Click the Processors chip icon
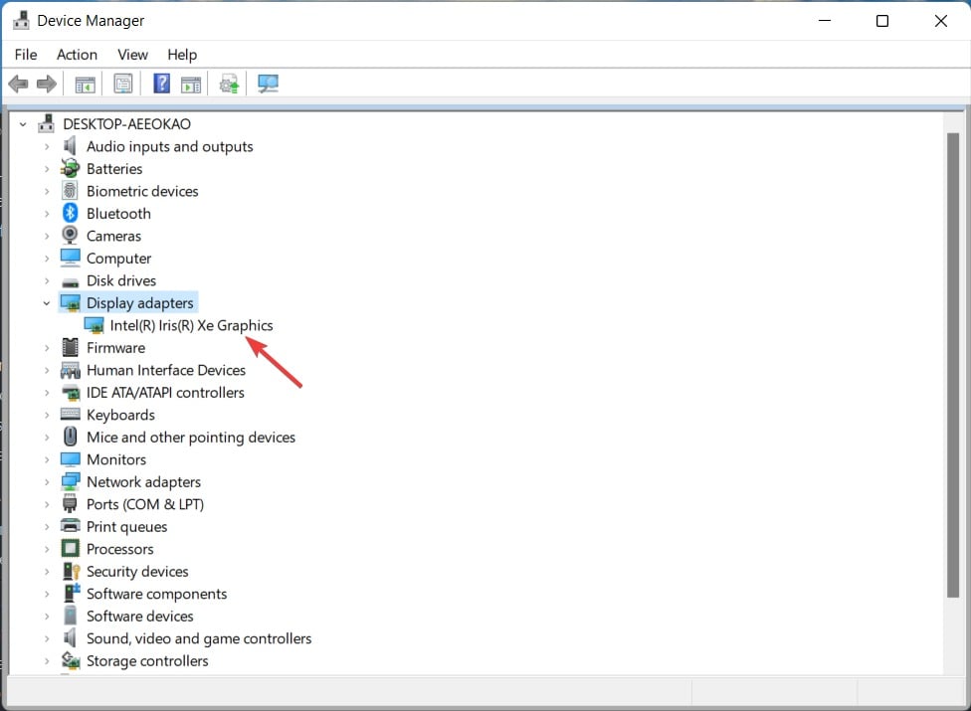This screenshot has width=971, height=711. [71, 548]
